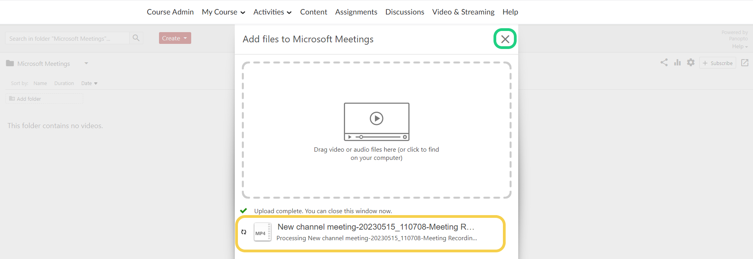Open the uploaded New channel meeting file
Image resolution: width=753 pixels, height=259 pixels.
point(376,227)
